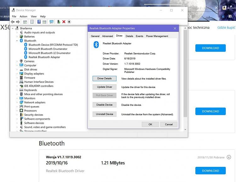Expand the Monitors category
236x182 pixels.
tap(17, 98)
